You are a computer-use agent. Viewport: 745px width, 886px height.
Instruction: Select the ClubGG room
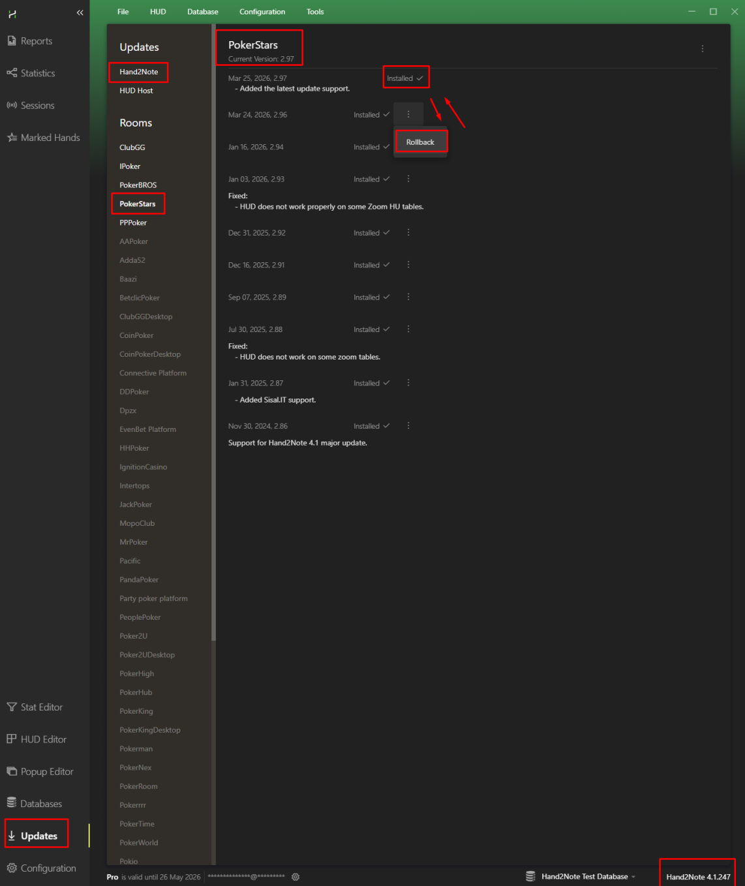tap(132, 147)
